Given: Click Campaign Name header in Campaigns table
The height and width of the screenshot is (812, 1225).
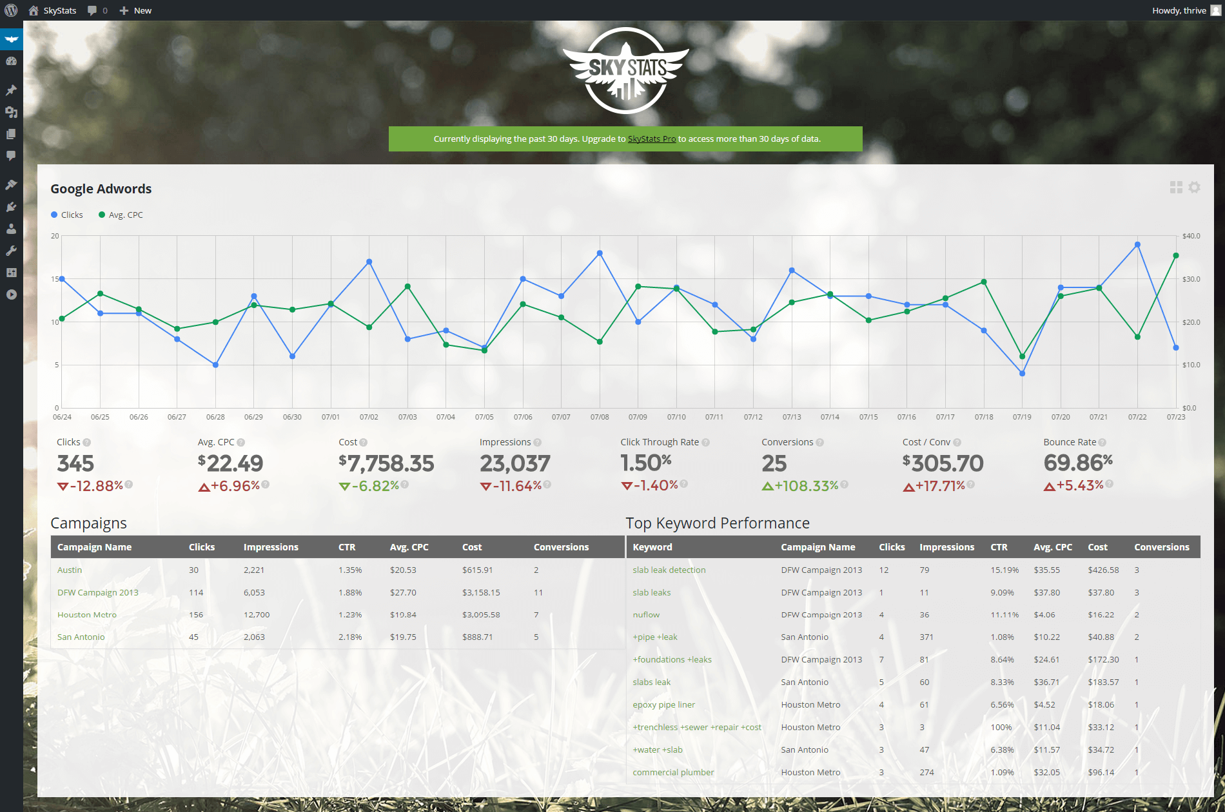Looking at the screenshot, I should 95,546.
